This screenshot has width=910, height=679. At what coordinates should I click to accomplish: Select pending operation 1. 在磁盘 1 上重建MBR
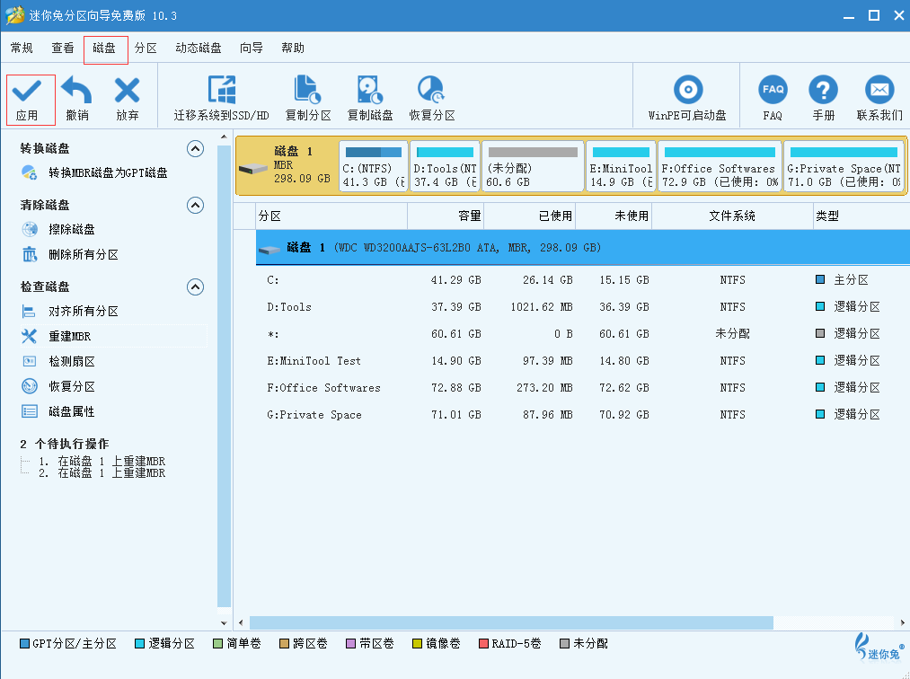(102, 462)
